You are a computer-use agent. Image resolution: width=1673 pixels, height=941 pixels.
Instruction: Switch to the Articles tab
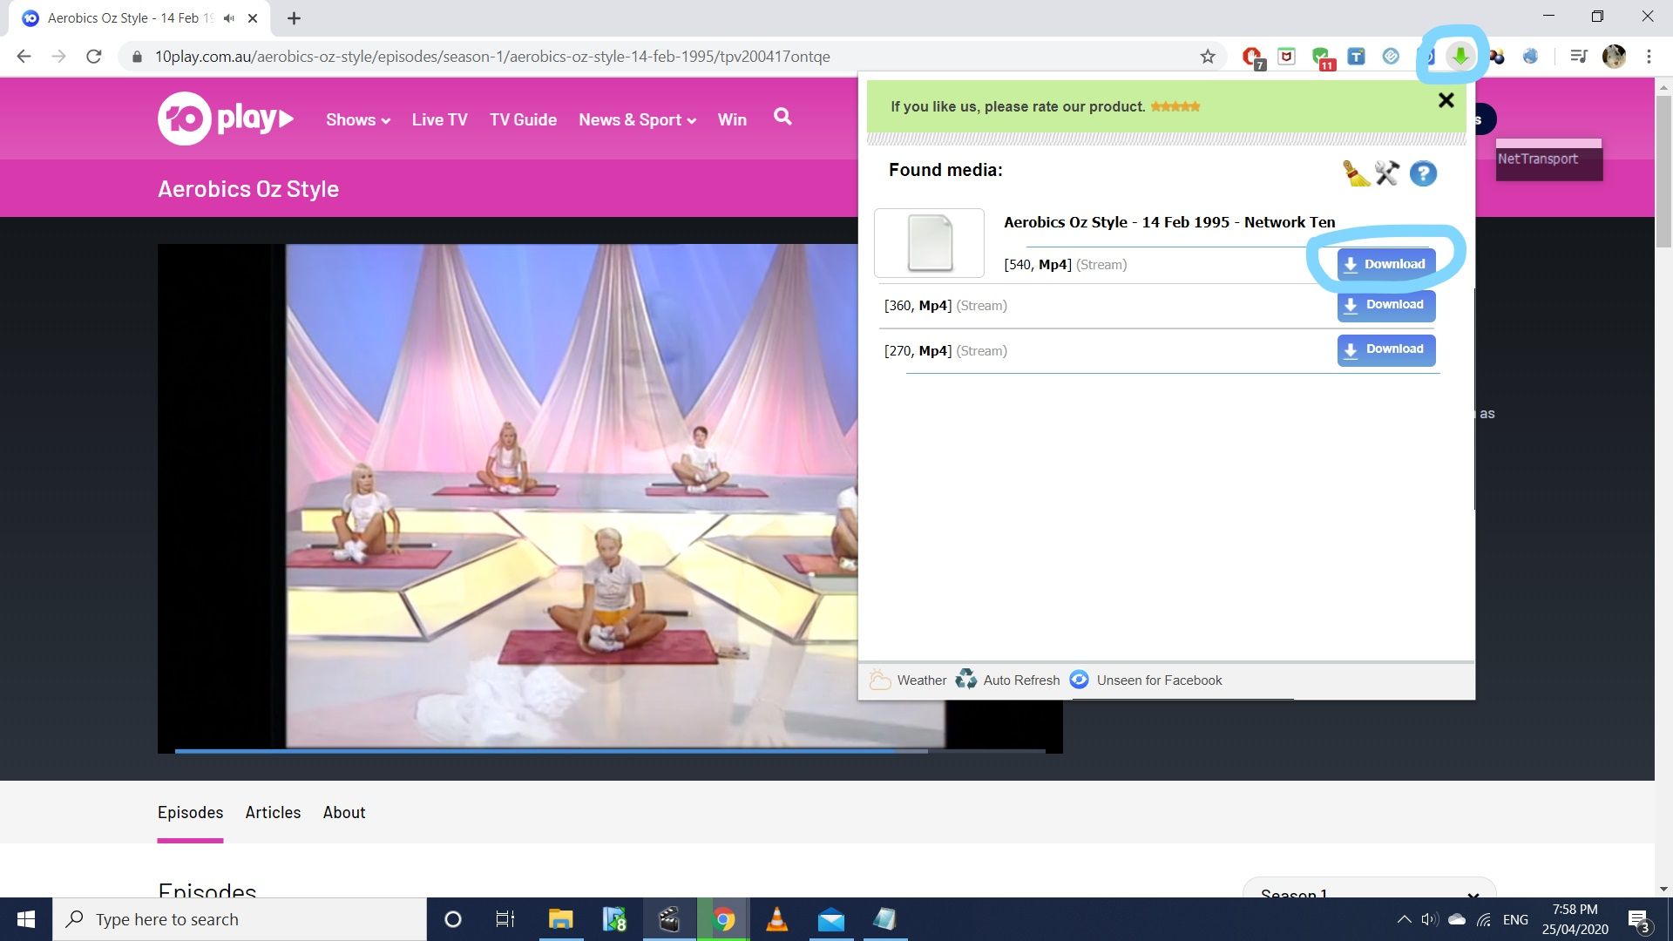click(x=273, y=812)
